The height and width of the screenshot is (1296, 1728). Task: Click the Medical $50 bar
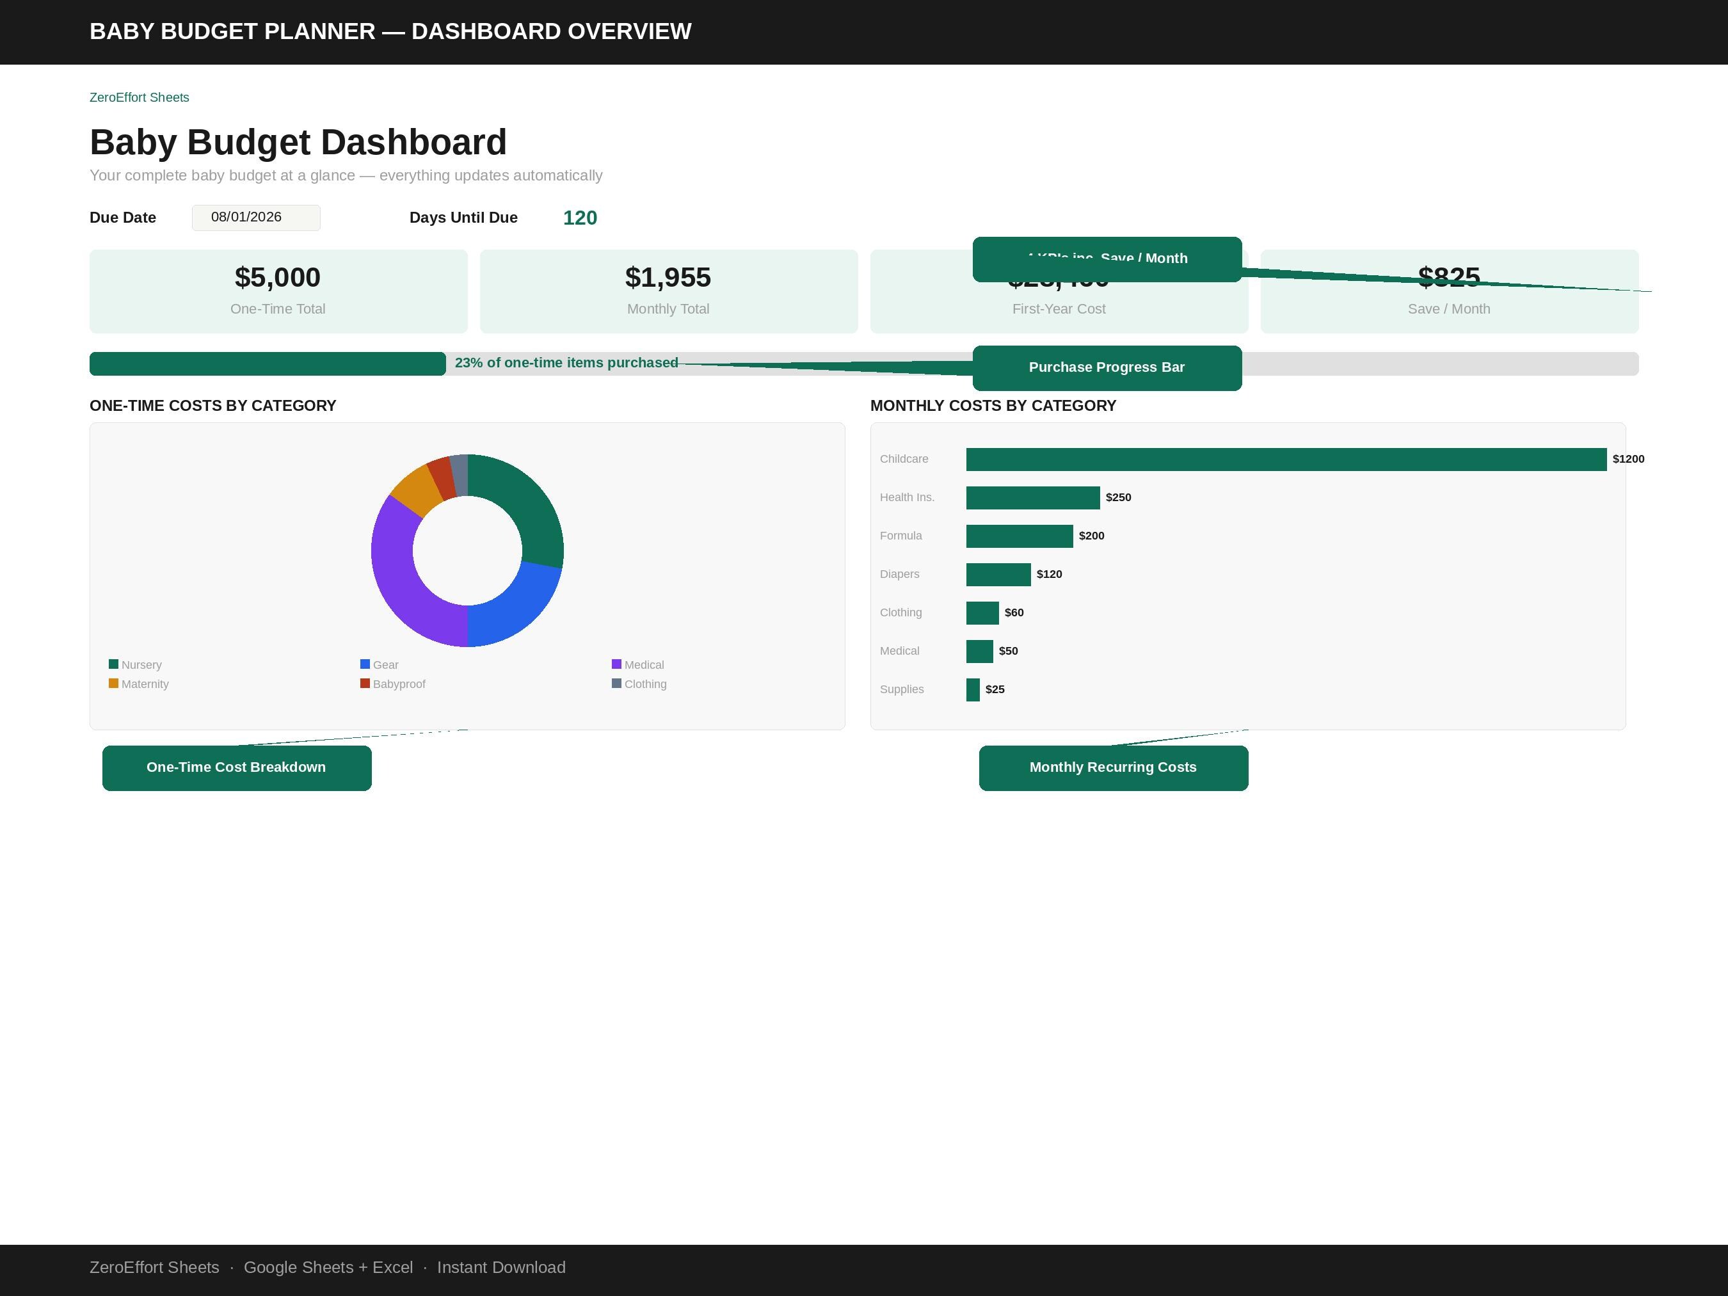[980, 652]
